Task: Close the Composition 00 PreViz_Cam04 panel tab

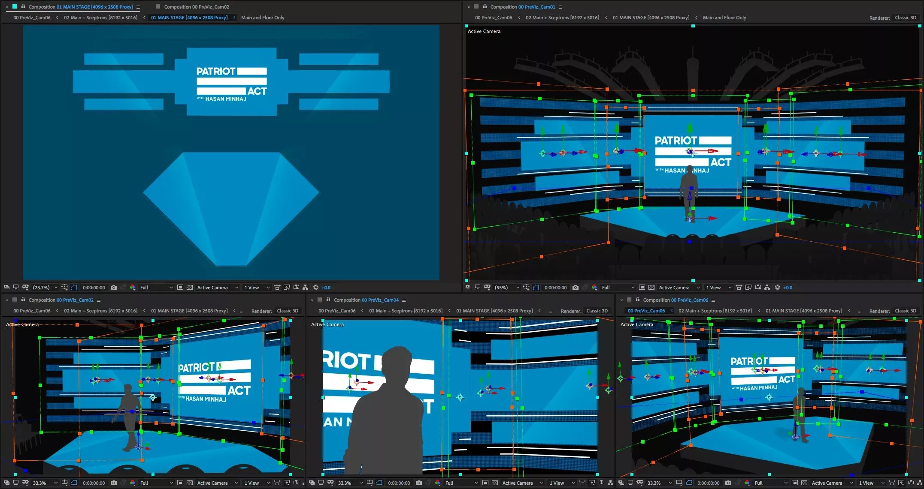Action: tap(312, 300)
